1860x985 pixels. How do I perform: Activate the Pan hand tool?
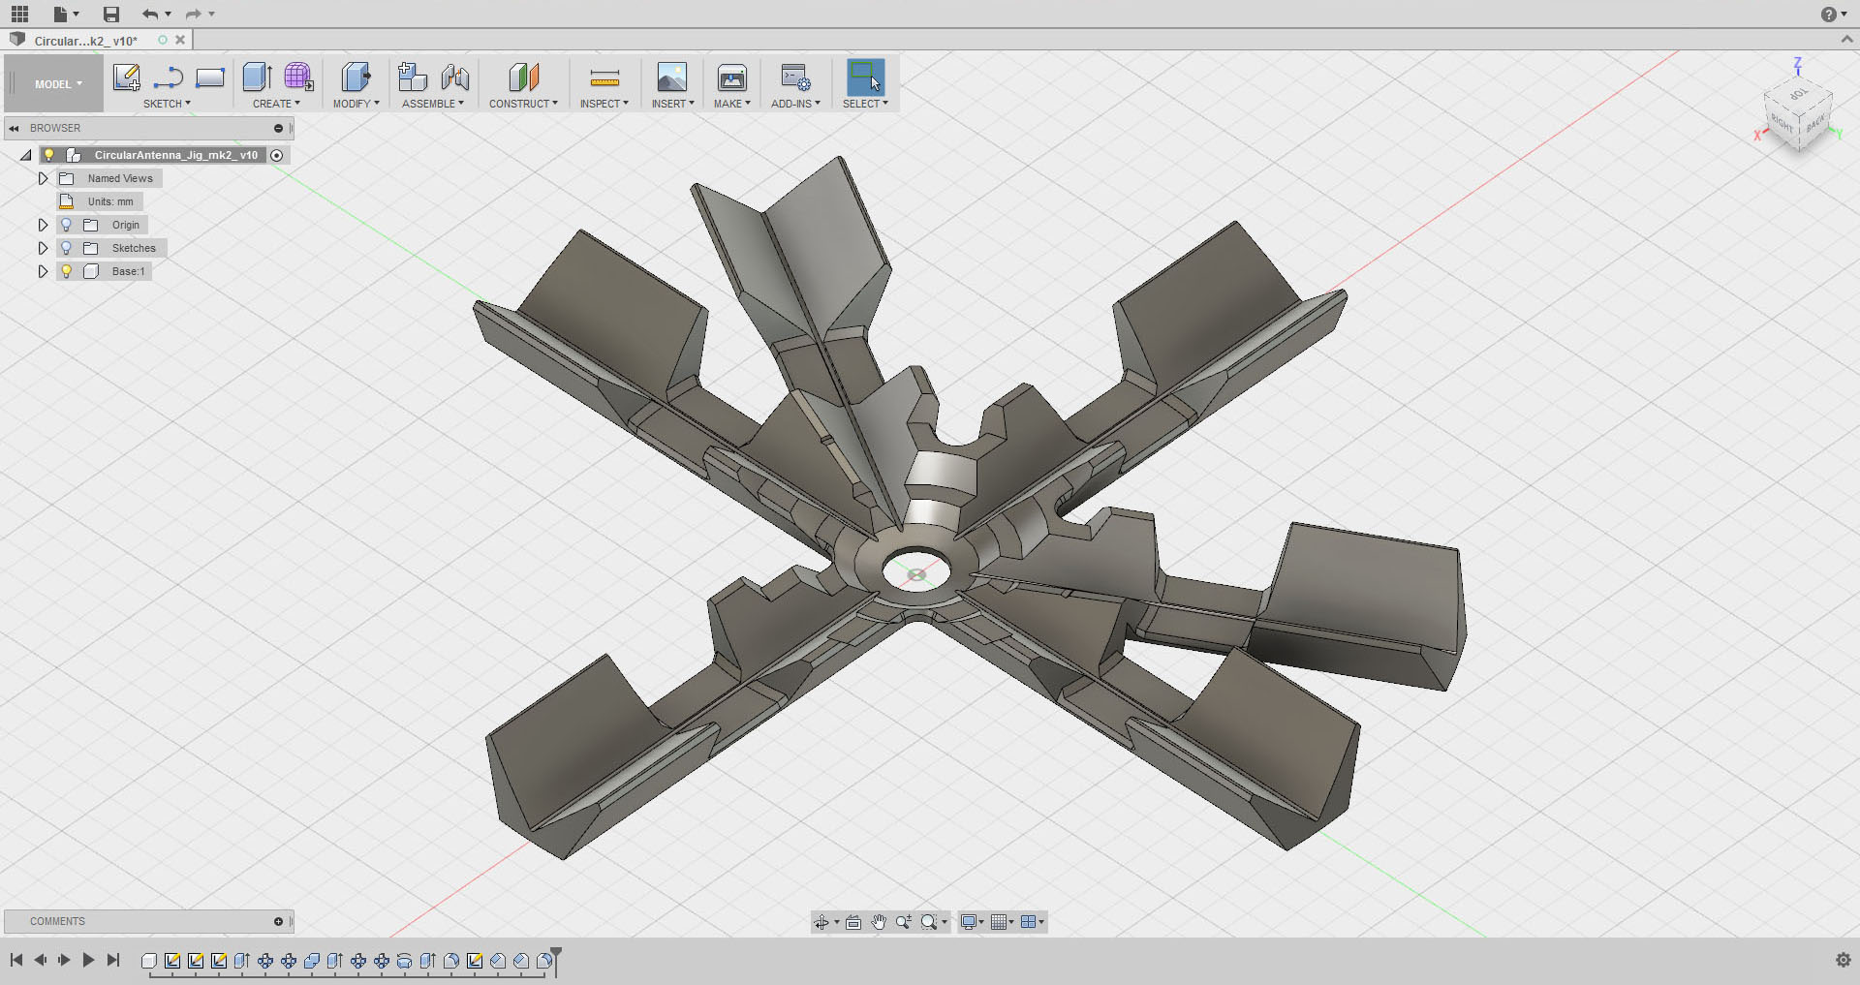879,922
